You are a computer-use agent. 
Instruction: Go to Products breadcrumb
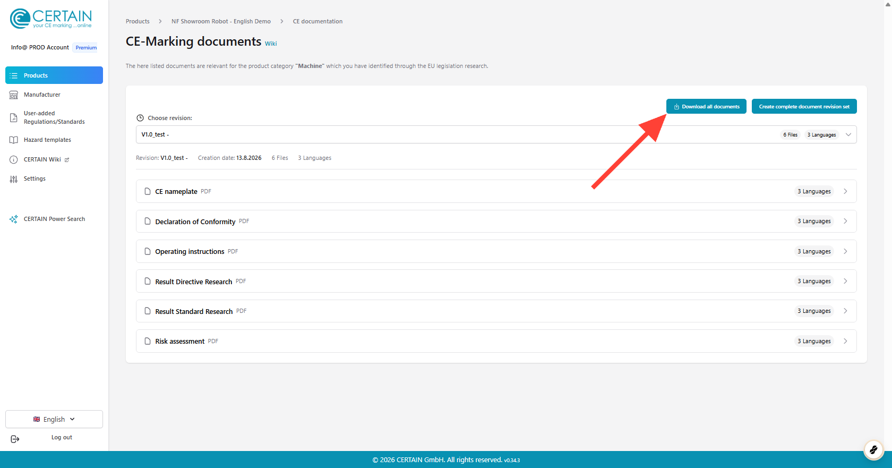[x=138, y=21]
